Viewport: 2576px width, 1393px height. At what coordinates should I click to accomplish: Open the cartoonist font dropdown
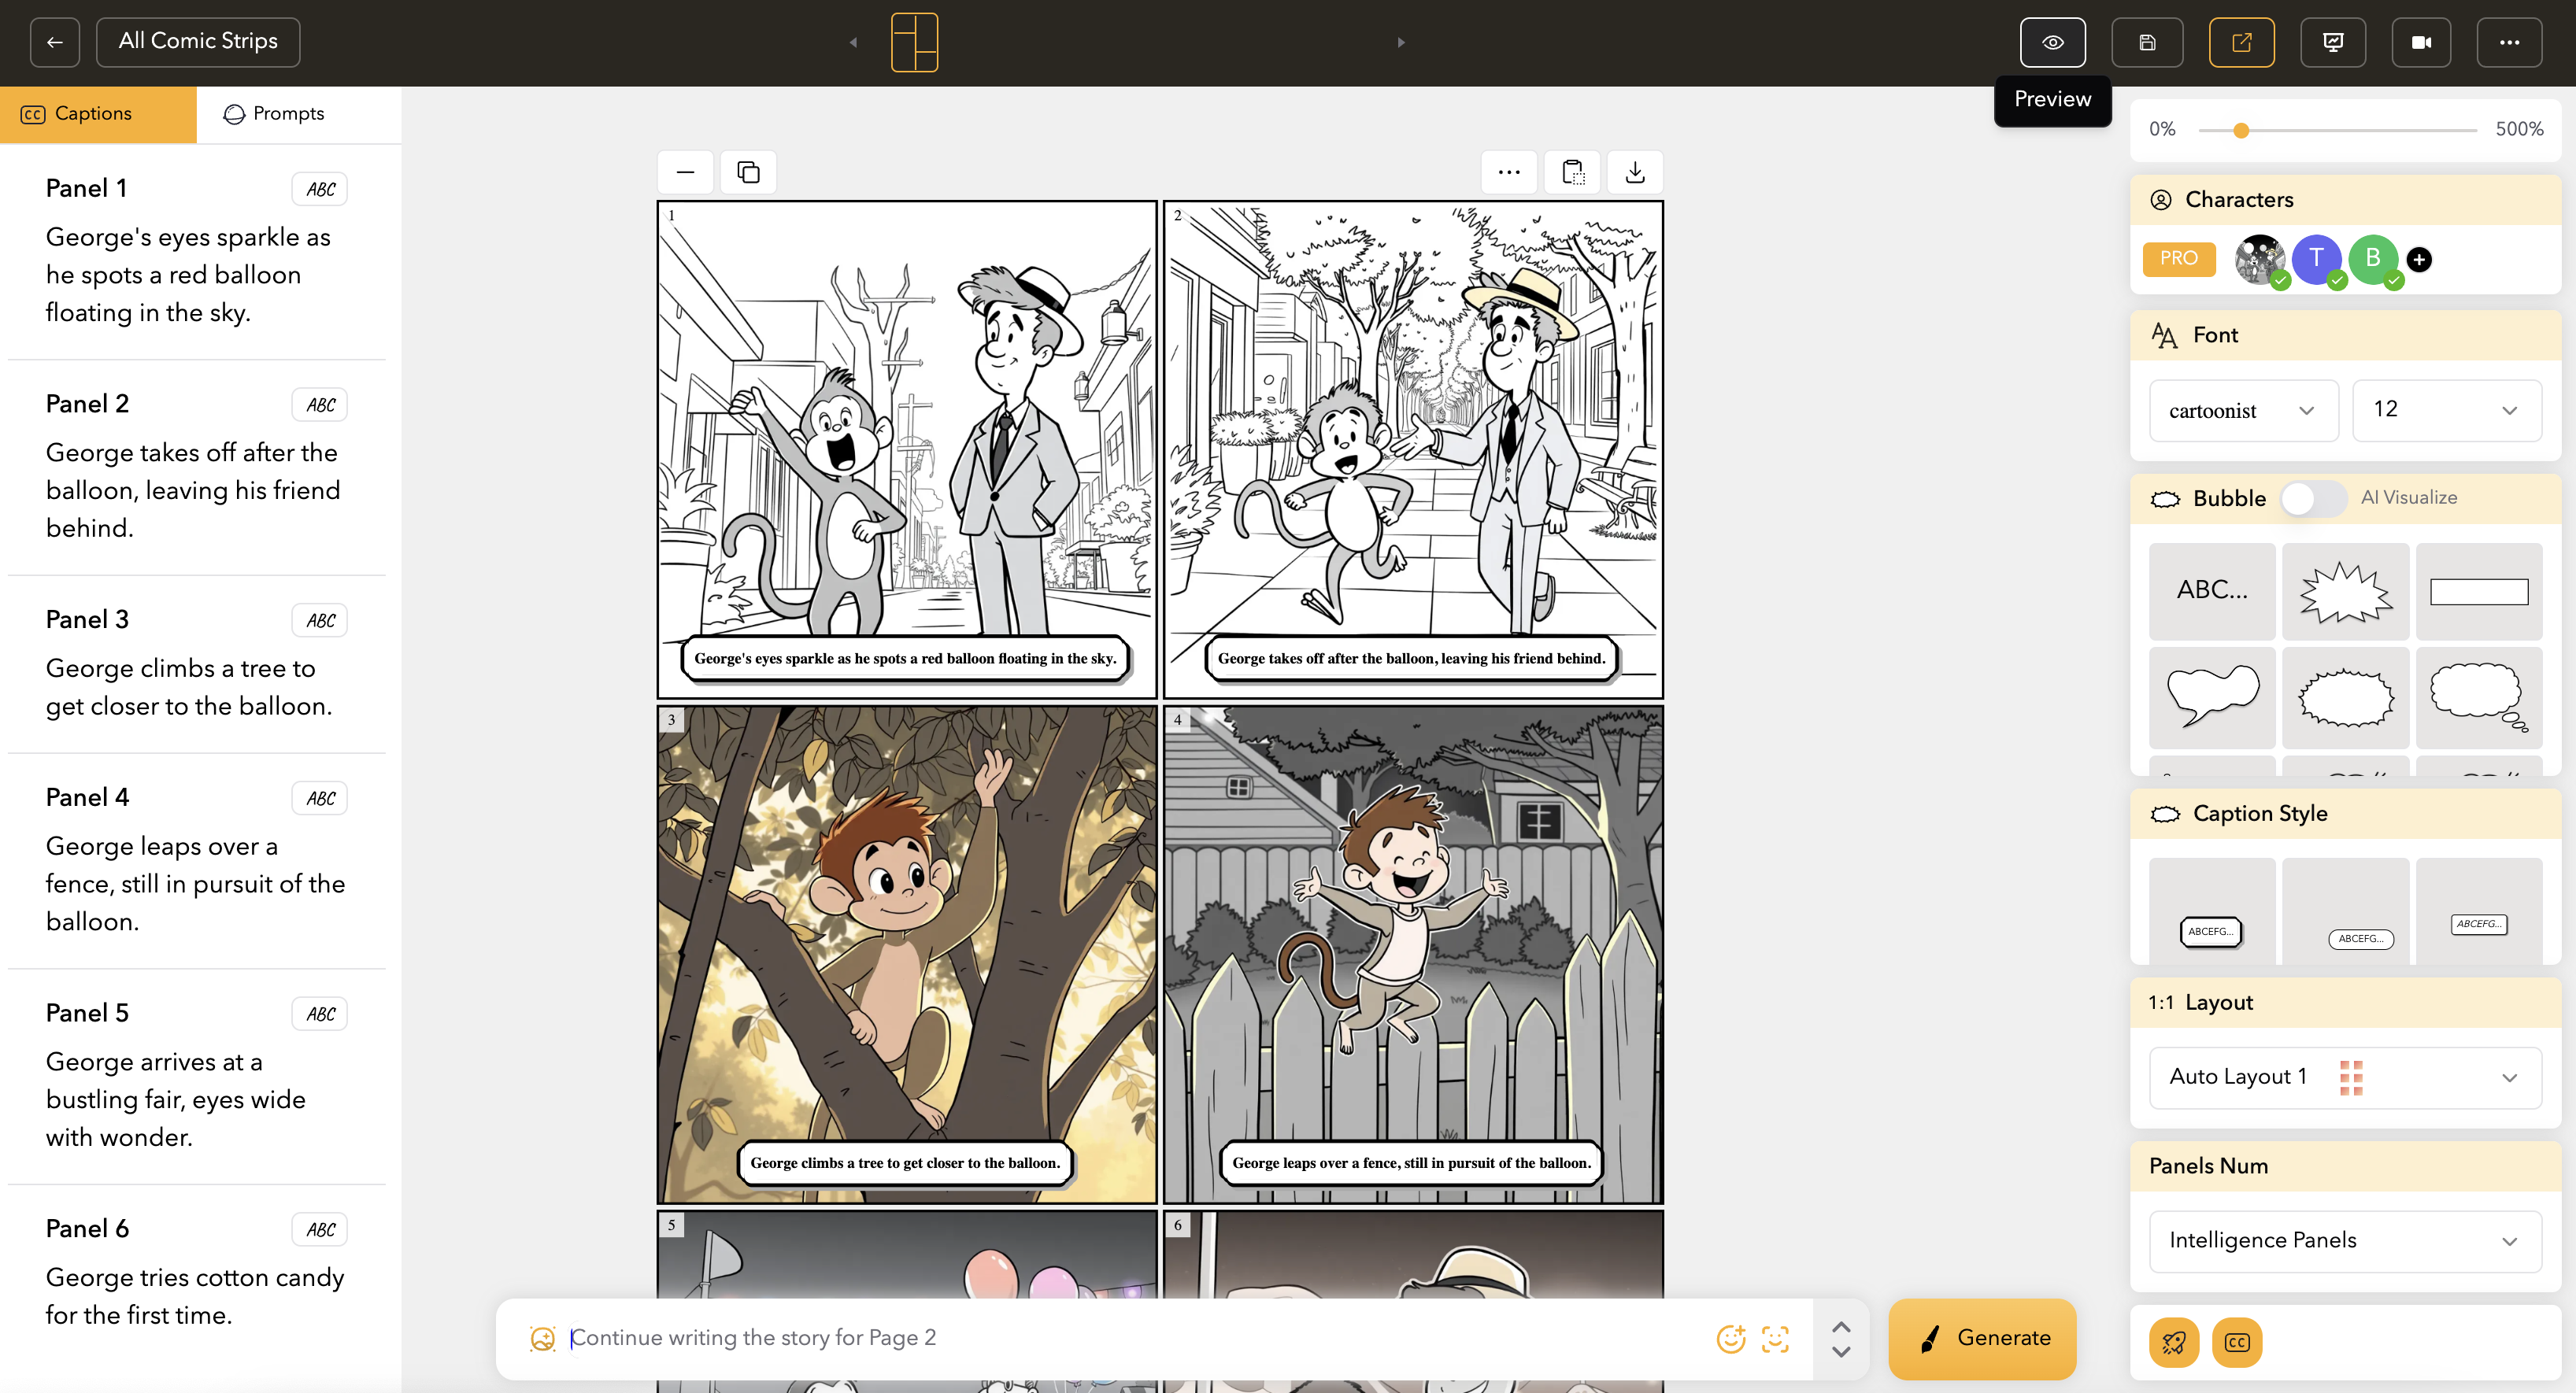(2243, 410)
